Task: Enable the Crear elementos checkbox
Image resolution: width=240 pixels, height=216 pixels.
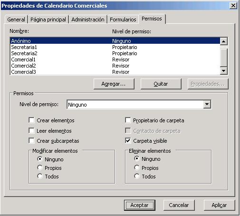Action: click(31, 120)
